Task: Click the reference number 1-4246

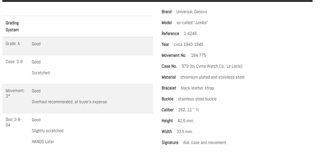Action: (190, 34)
